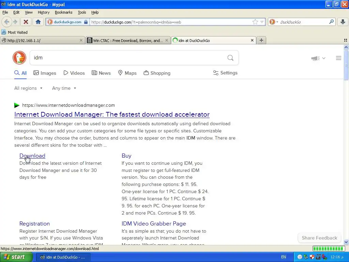This screenshot has width=349, height=262.
Task: Open the History menu
Action: coord(43,12)
